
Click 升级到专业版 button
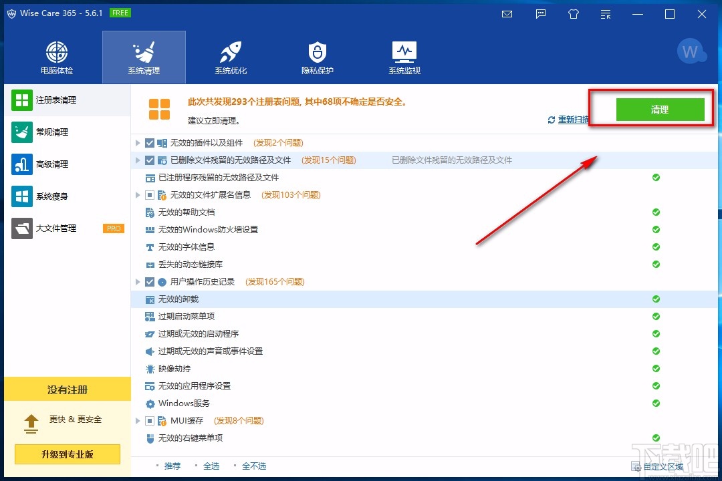click(68, 454)
